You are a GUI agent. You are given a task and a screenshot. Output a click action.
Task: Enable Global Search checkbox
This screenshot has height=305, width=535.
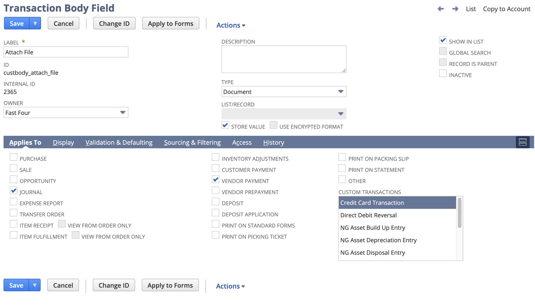pos(443,51)
